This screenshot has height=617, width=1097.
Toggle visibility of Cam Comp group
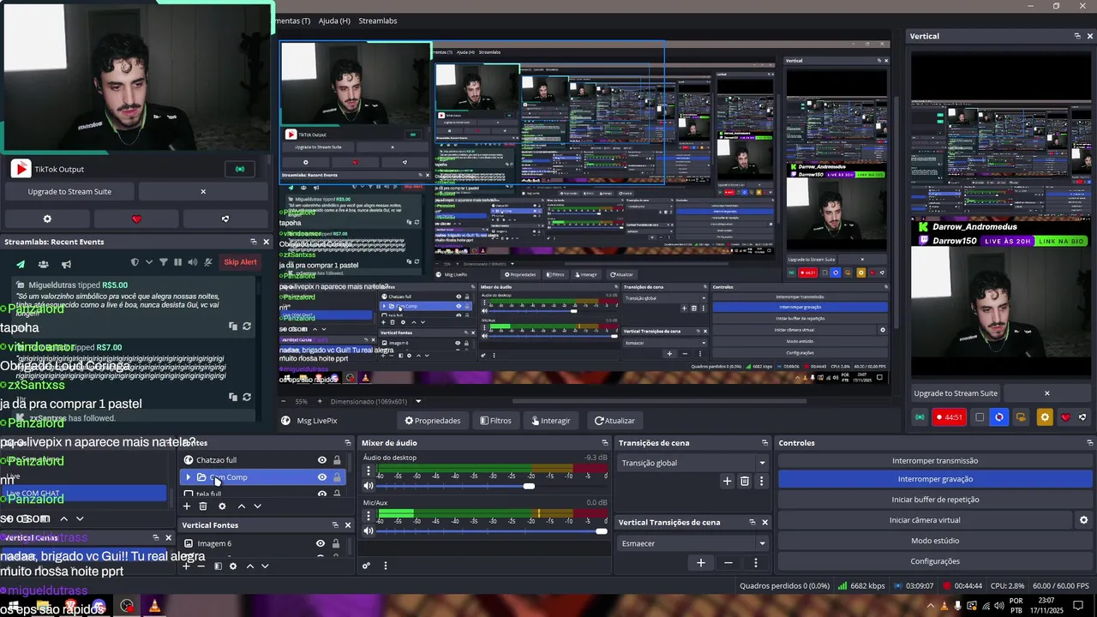pos(322,477)
